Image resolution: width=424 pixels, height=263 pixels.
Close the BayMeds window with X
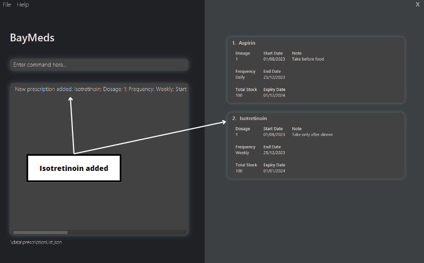pos(417,4)
